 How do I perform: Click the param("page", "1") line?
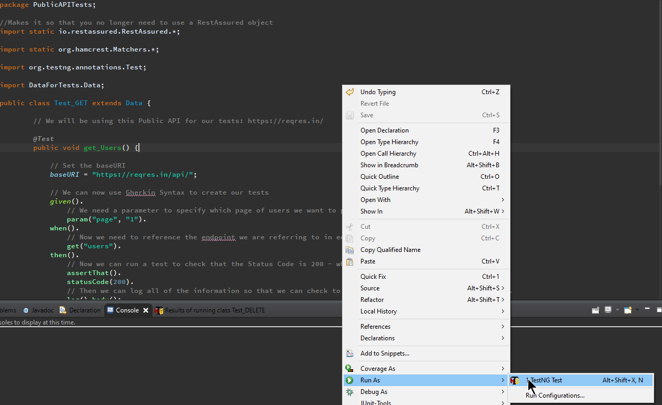pyautogui.click(x=107, y=219)
